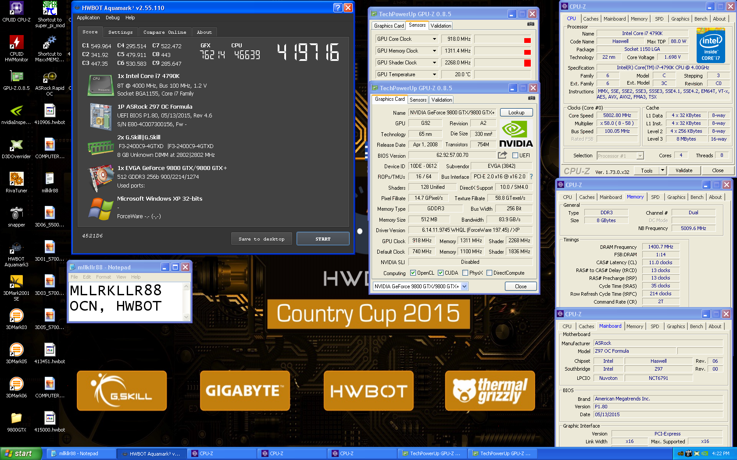Launch ASRock Rapid OC desktop icon

pyautogui.click(x=50, y=83)
